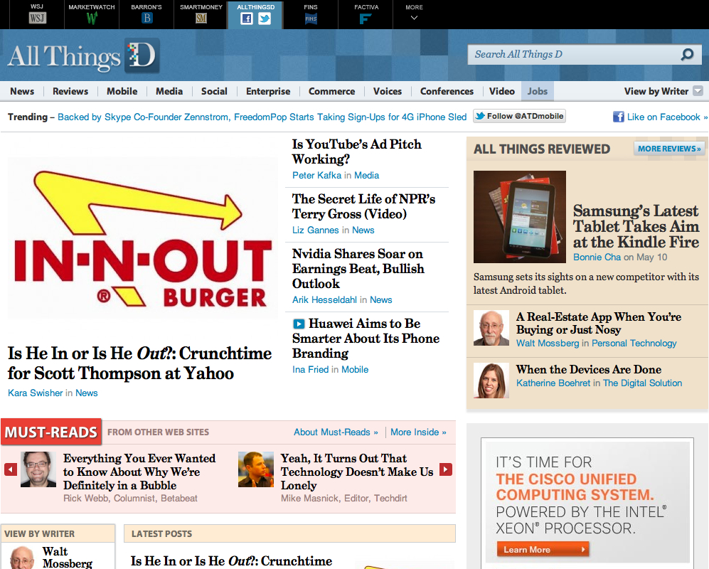Read the Scott Thompson at Yahoo headline
The image size is (709, 569).
tap(139, 363)
